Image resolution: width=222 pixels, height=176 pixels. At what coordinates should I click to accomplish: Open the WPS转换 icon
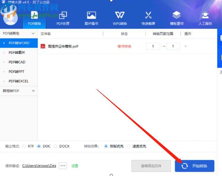coord(120,15)
